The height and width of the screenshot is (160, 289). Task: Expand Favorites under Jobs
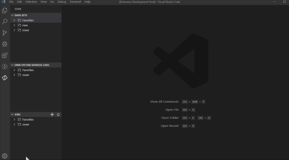(14, 120)
